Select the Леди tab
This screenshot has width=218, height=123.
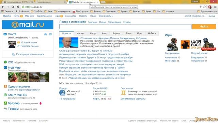click(129, 33)
